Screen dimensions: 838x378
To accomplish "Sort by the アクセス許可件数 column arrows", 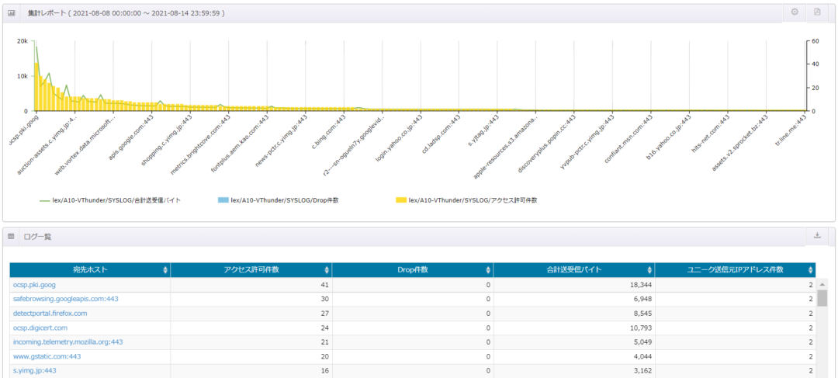I will pyautogui.click(x=327, y=270).
